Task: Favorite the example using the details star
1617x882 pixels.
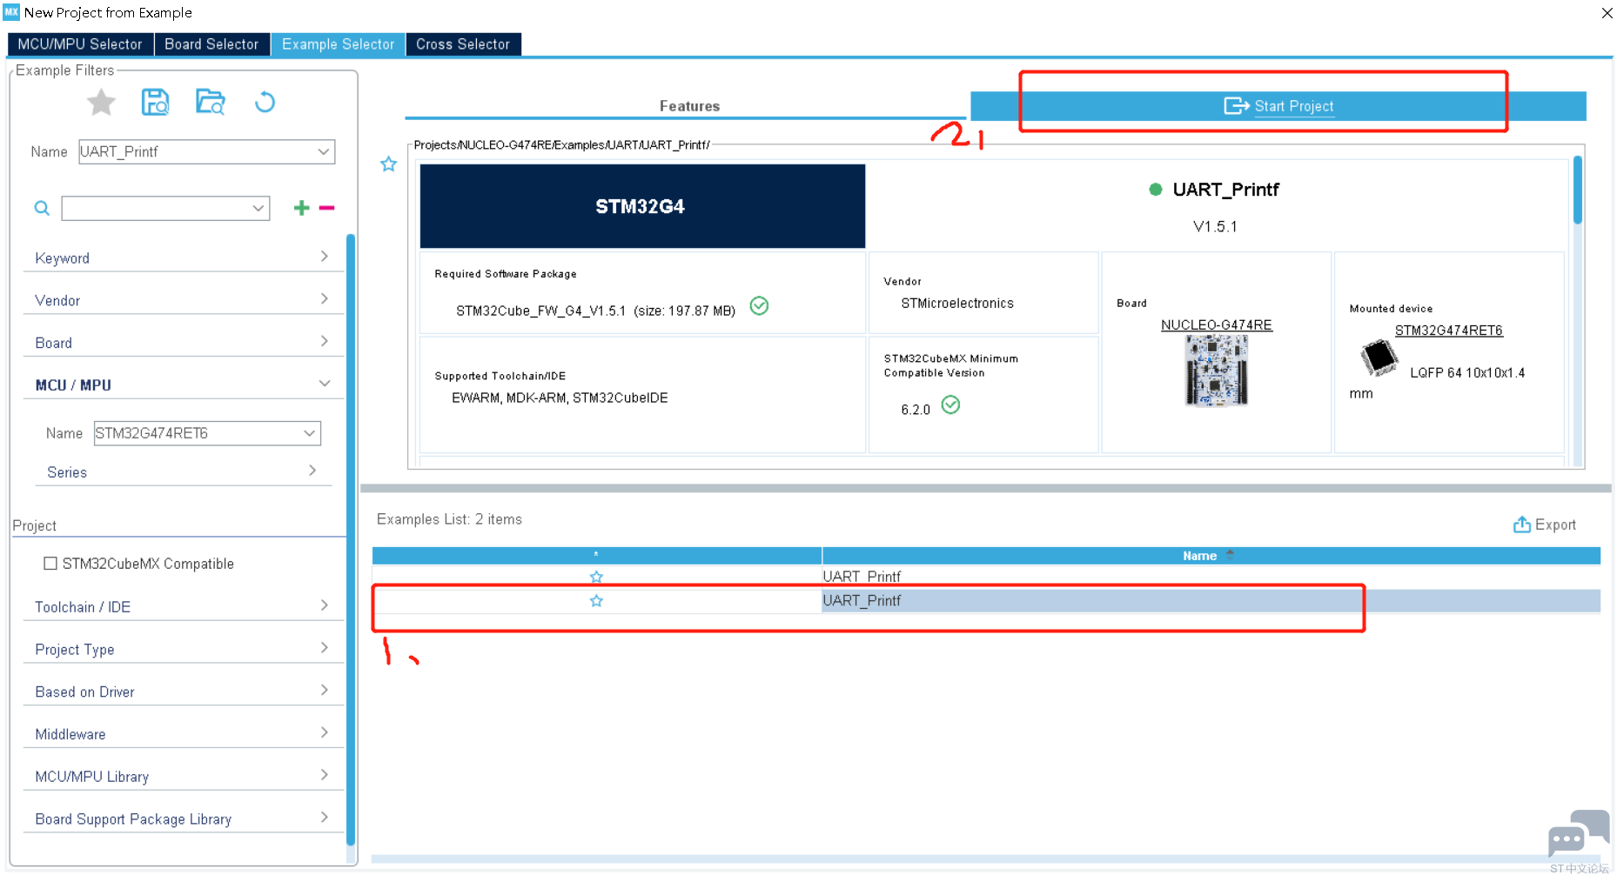Action: pyautogui.click(x=388, y=164)
